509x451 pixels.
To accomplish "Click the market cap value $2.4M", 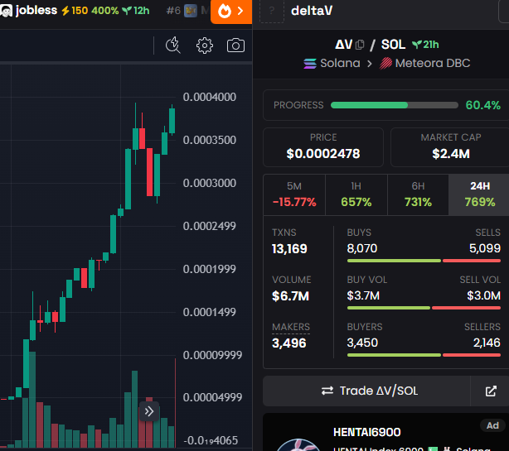I will 451,154.
